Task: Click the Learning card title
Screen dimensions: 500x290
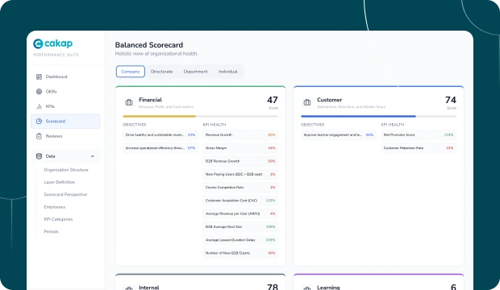Action: 328,288
